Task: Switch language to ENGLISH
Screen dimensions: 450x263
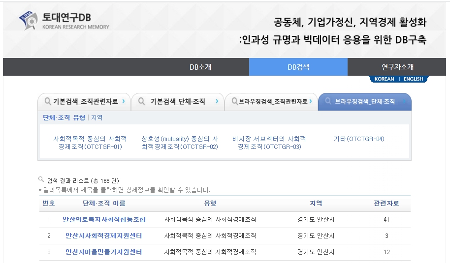Action: (x=413, y=79)
